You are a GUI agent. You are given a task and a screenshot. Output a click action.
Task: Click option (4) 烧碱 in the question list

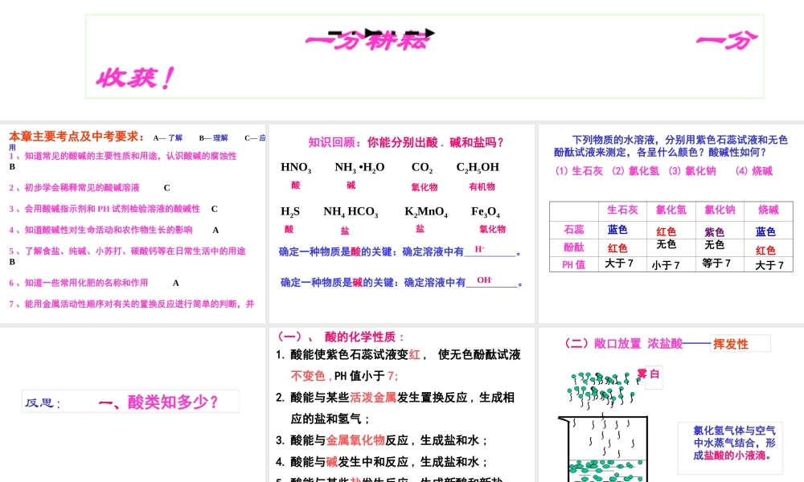click(754, 171)
